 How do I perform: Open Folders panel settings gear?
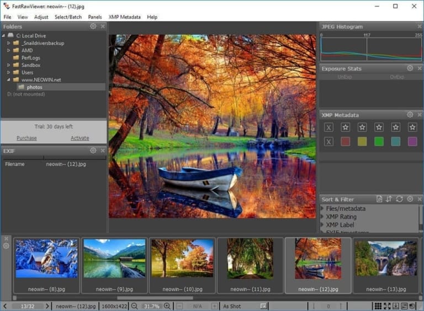click(93, 26)
